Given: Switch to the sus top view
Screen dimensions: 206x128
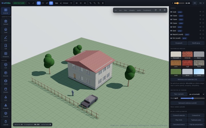Looking at the screenshot, I should (x=120, y=10).
